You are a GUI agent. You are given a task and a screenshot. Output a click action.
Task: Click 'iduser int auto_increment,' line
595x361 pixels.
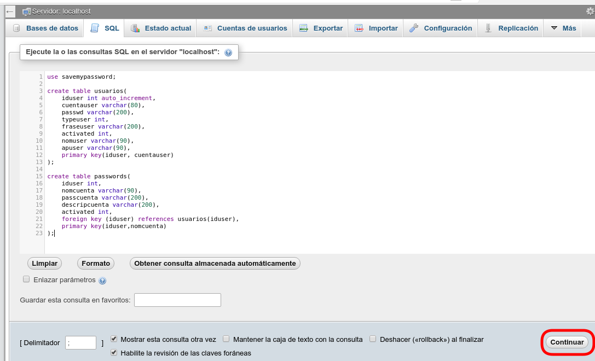coord(108,98)
